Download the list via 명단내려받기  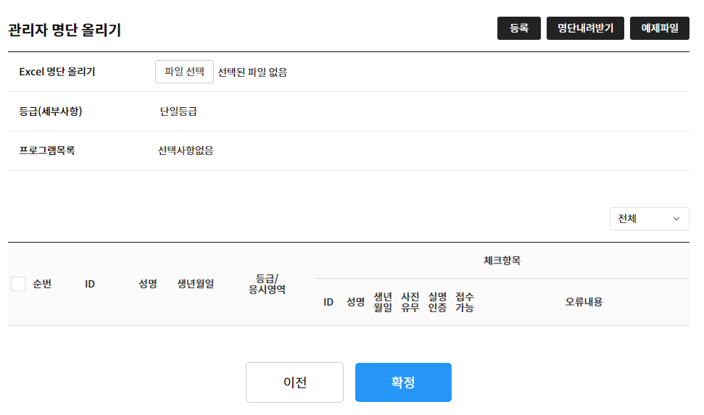585,28
